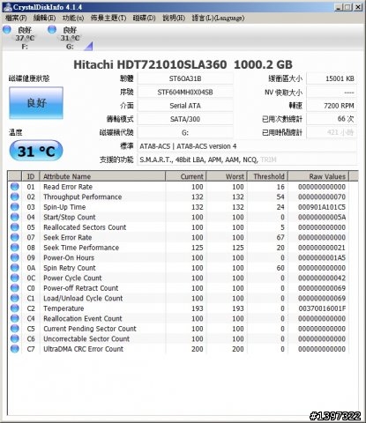Click the serial number field STF604MH0X04SB
The width and height of the screenshot is (366, 423).
pyautogui.click(x=185, y=93)
